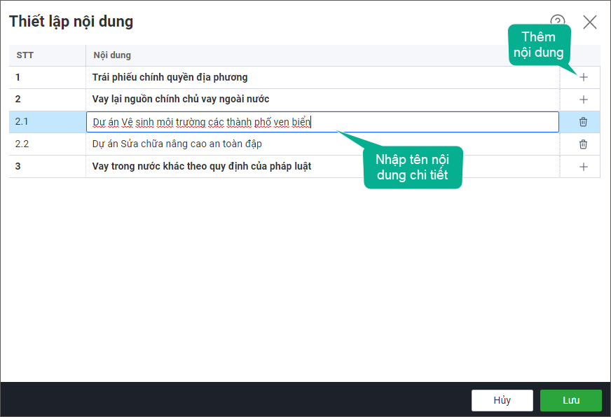Select the Trái phiếu chính quyền địa phương row
The image size is (611, 417).
click(170, 78)
